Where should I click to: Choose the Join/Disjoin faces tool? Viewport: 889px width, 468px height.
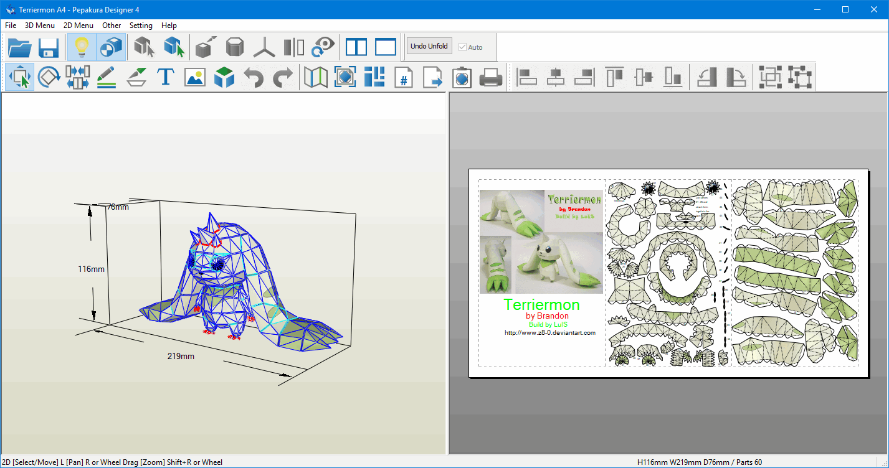77,78
